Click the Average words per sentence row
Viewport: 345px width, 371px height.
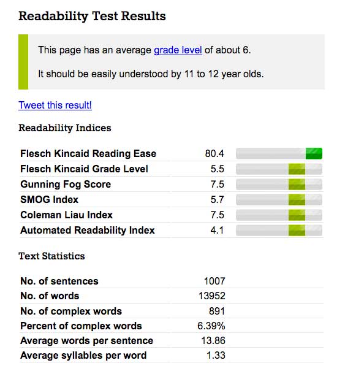[x=172, y=340]
